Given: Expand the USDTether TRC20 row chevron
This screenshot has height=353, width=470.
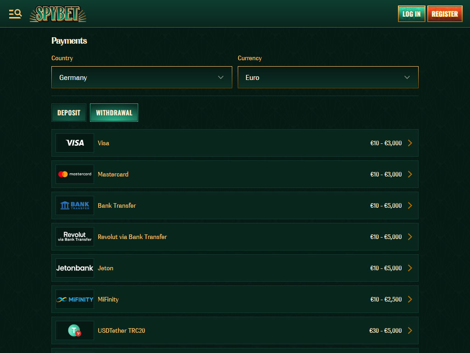Looking at the screenshot, I should click(410, 330).
